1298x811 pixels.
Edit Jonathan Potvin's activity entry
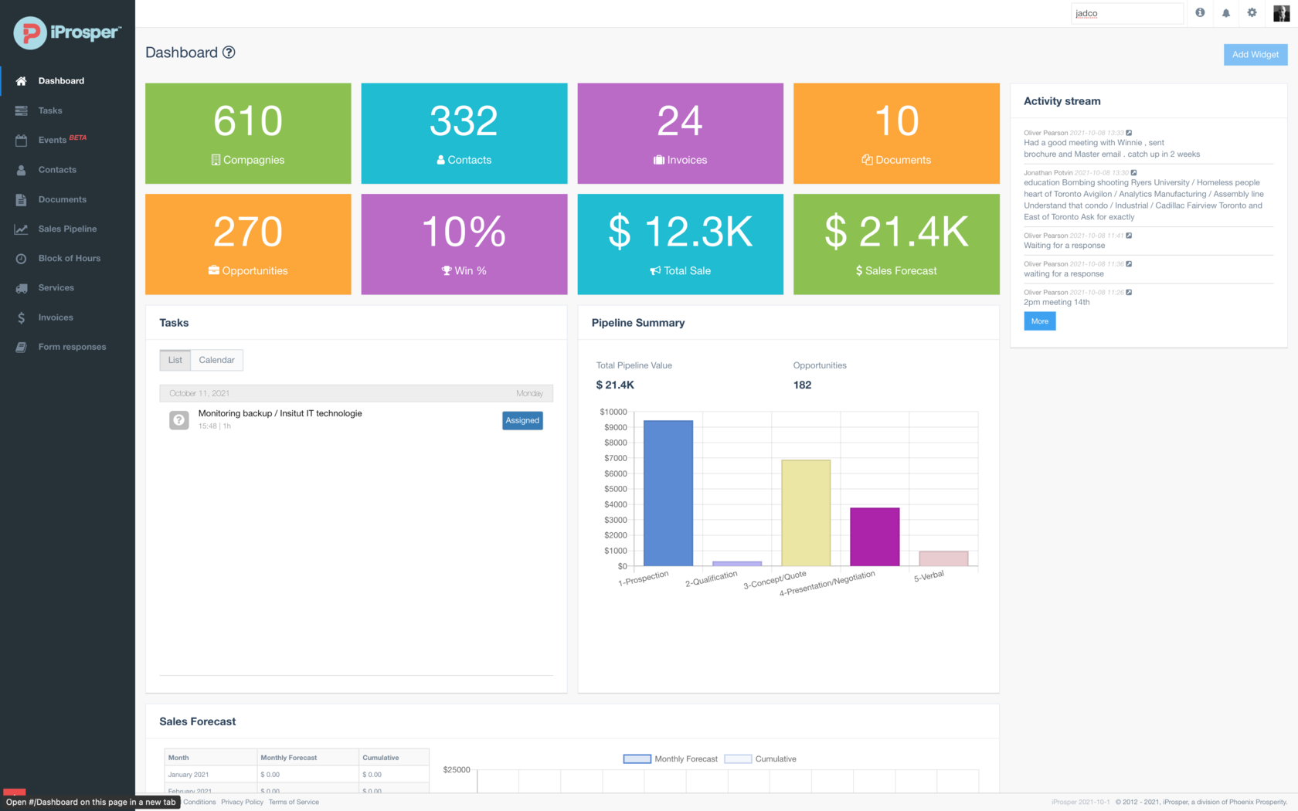(1133, 173)
